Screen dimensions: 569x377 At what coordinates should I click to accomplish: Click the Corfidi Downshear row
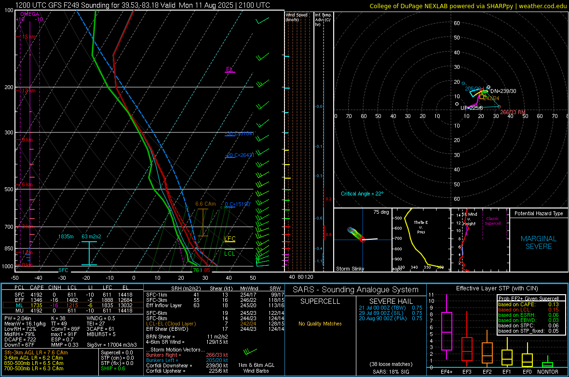pyautogui.click(x=187, y=365)
